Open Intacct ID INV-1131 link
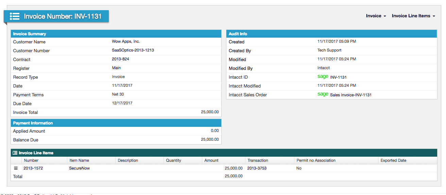The width and height of the screenshot is (446, 195). (x=338, y=77)
